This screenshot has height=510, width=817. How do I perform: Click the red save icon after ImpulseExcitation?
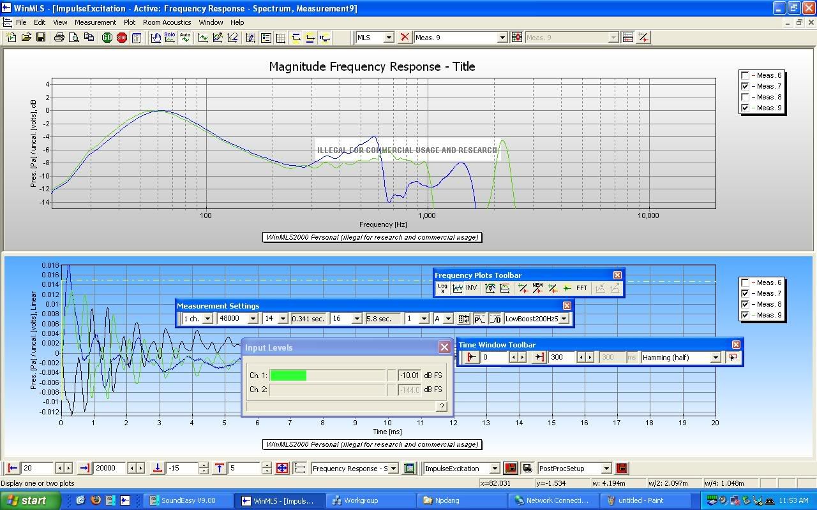(510, 469)
